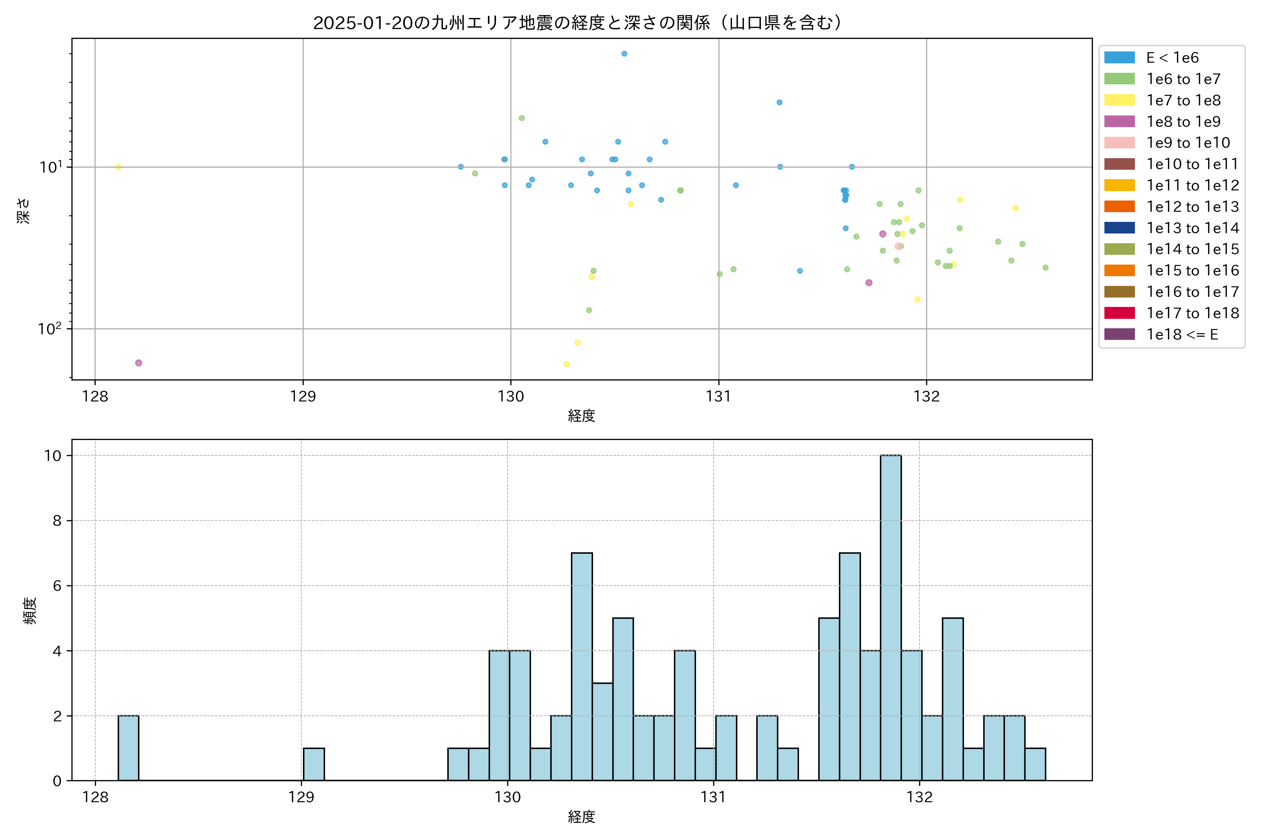Viewport: 1261px width, 840px height.
Task: Click the red 1e17 to 1e18 legend swatch
Action: click(x=1119, y=313)
